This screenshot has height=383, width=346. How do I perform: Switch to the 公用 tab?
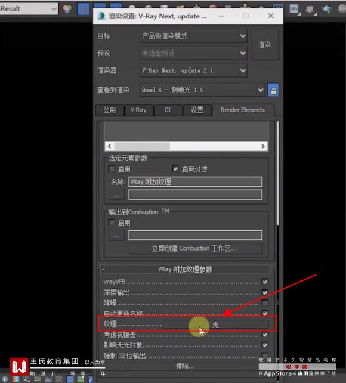click(x=110, y=110)
